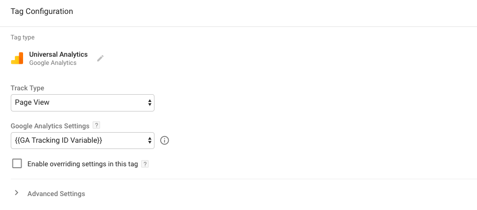Click the up-down arrows on GA Tracking ID select
The height and width of the screenshot is (210, 477).
150,141
